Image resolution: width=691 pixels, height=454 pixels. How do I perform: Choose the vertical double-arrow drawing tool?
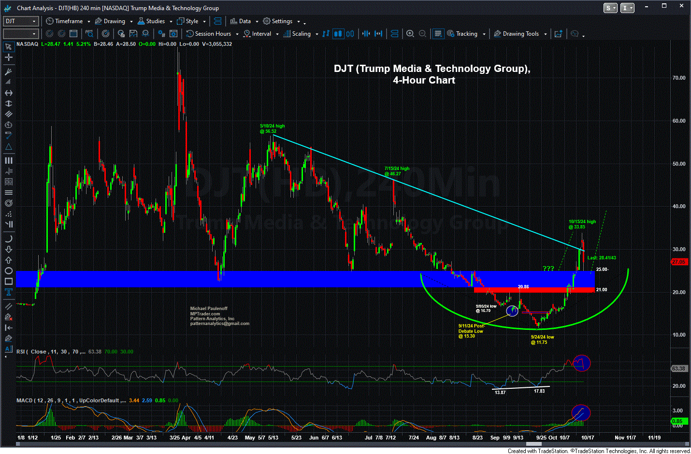(x=8, y=103)
